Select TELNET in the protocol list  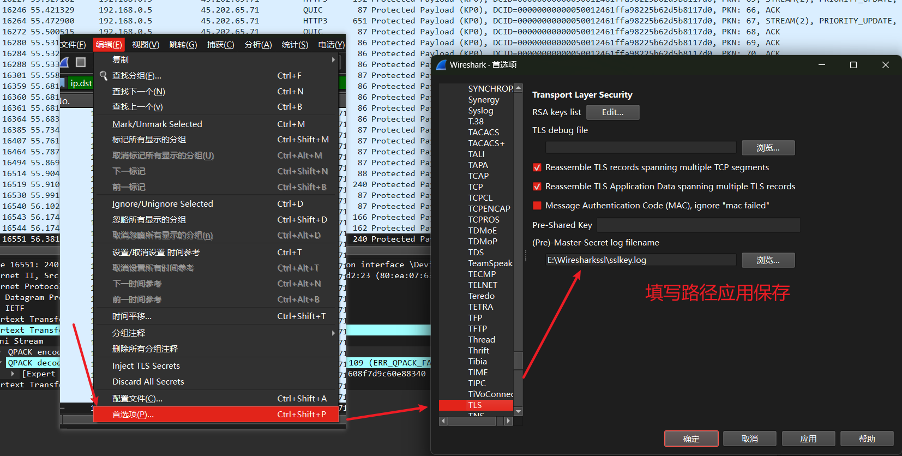tap(483, 285)
